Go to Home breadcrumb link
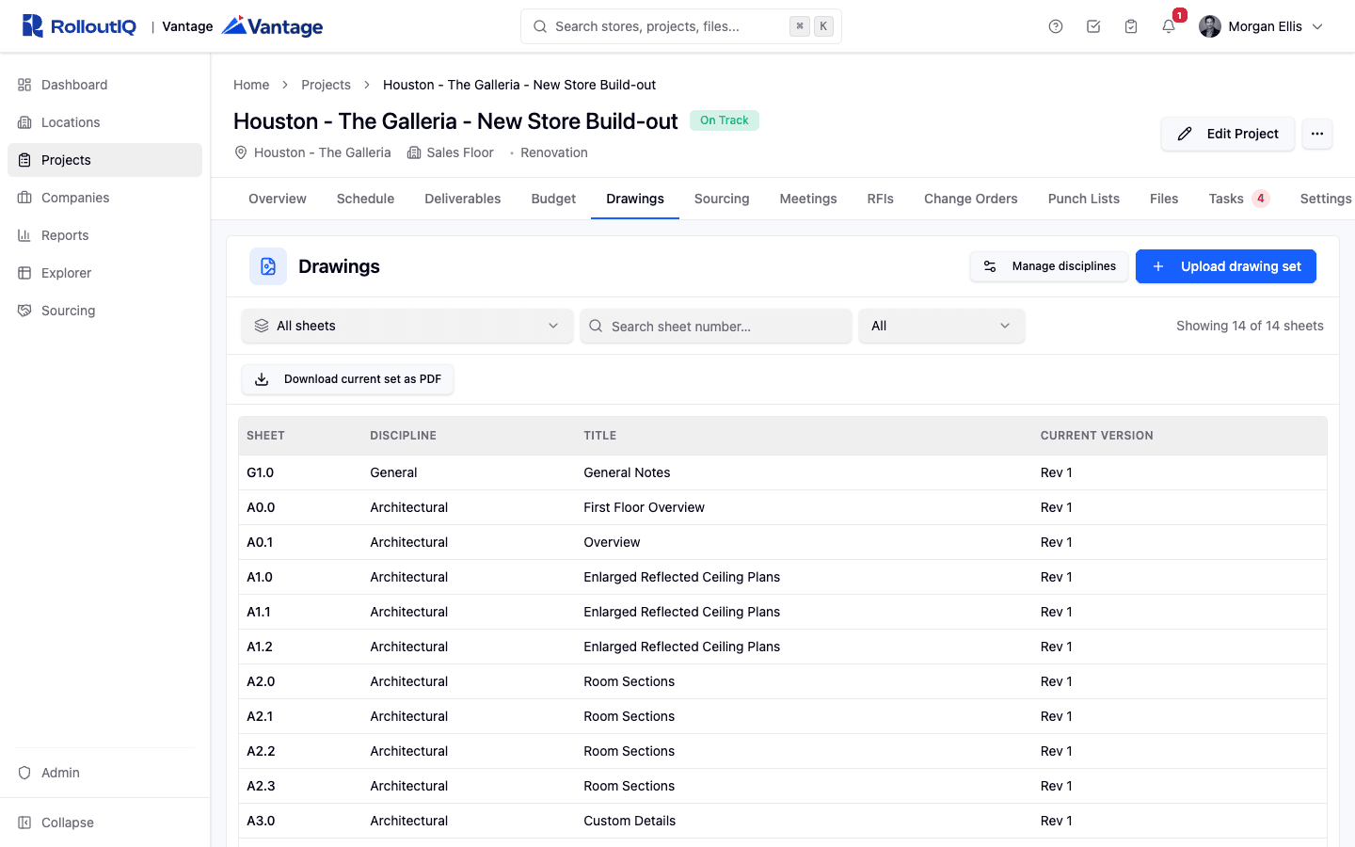Image resolution: width=1355 pixels, height=847 pixels. pos(251,85)
